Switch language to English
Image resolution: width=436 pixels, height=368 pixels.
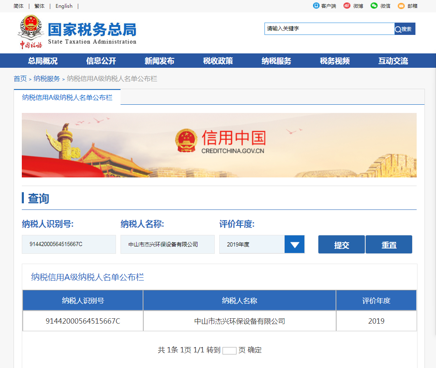[64, 6]
